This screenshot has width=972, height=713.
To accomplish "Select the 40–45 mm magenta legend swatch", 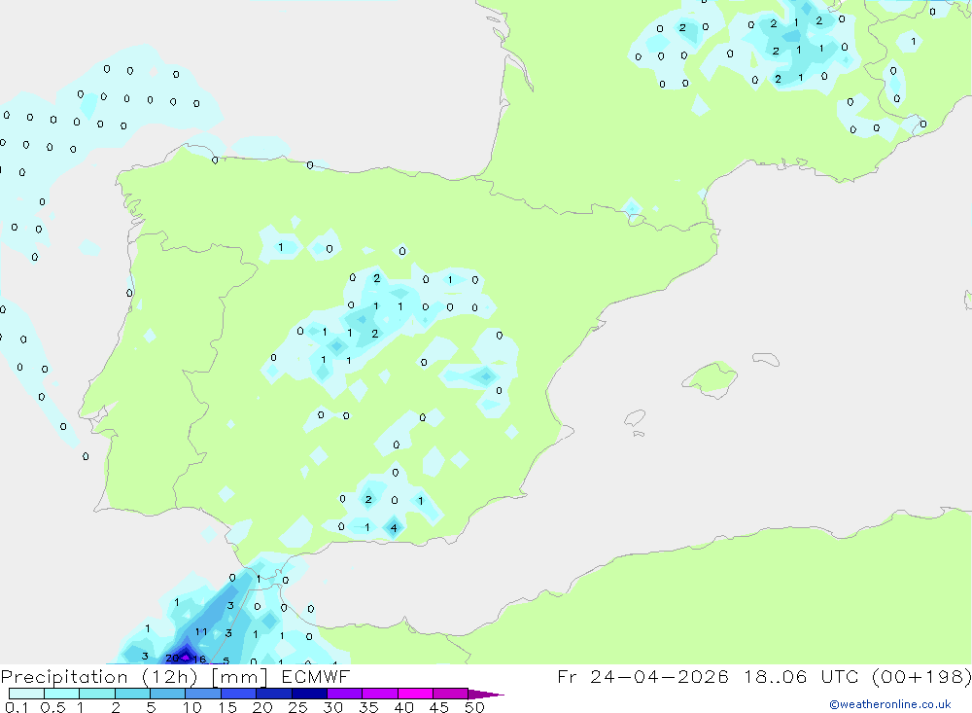I will pyautogui.click(x=415, y=694).
